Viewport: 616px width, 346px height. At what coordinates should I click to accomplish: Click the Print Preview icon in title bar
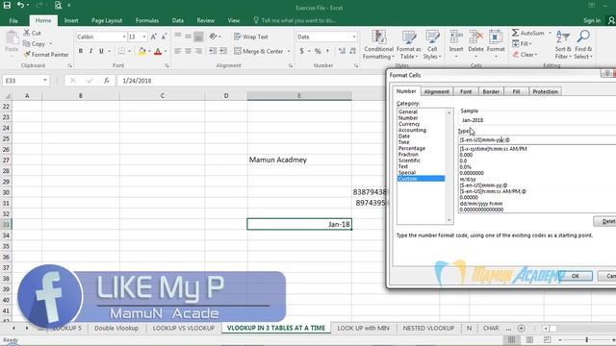click(58, 5)
